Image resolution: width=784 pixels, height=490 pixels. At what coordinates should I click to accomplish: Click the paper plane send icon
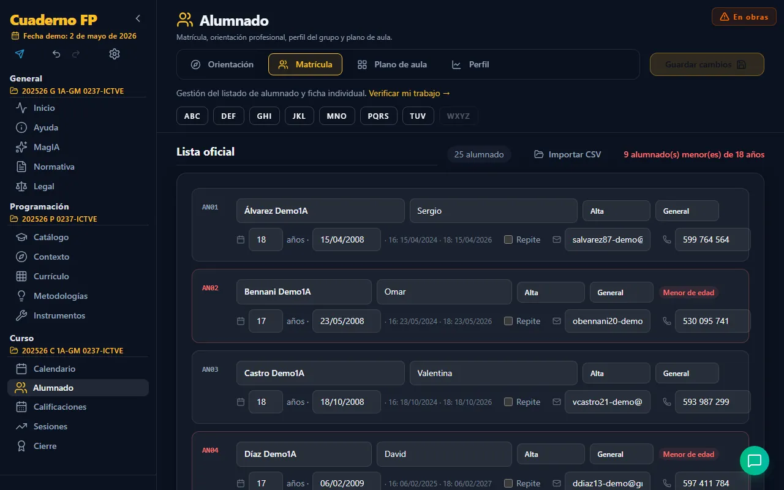tap(20, 54)
